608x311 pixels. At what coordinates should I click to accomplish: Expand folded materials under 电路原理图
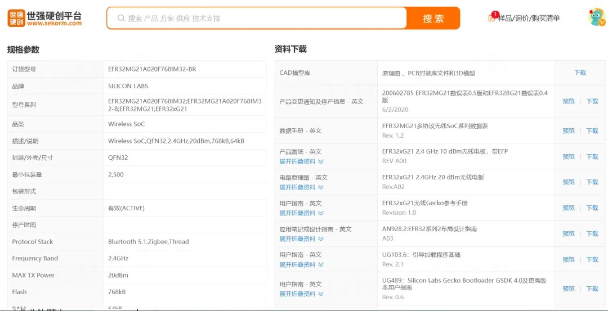(301, 187)
